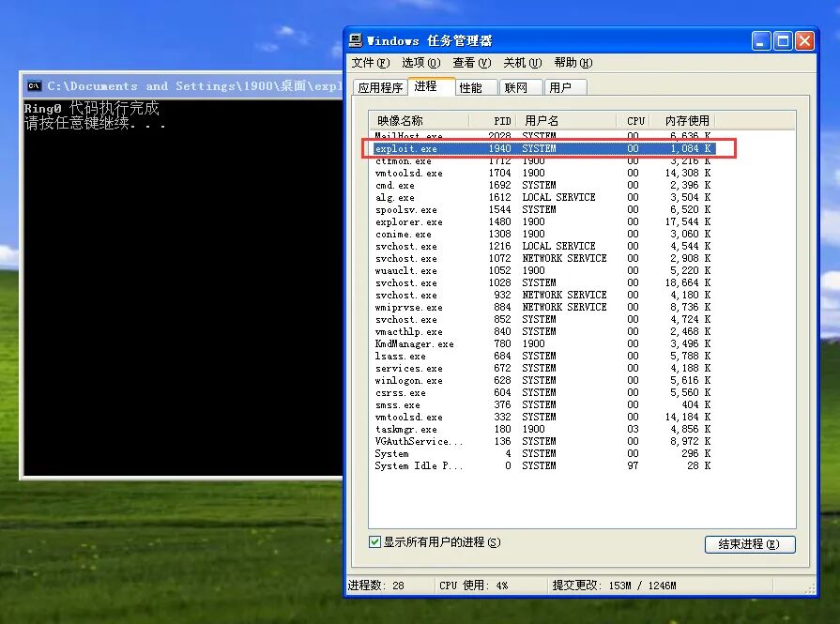
Task: Click the 结束进程 button
Action: point(750,544)
